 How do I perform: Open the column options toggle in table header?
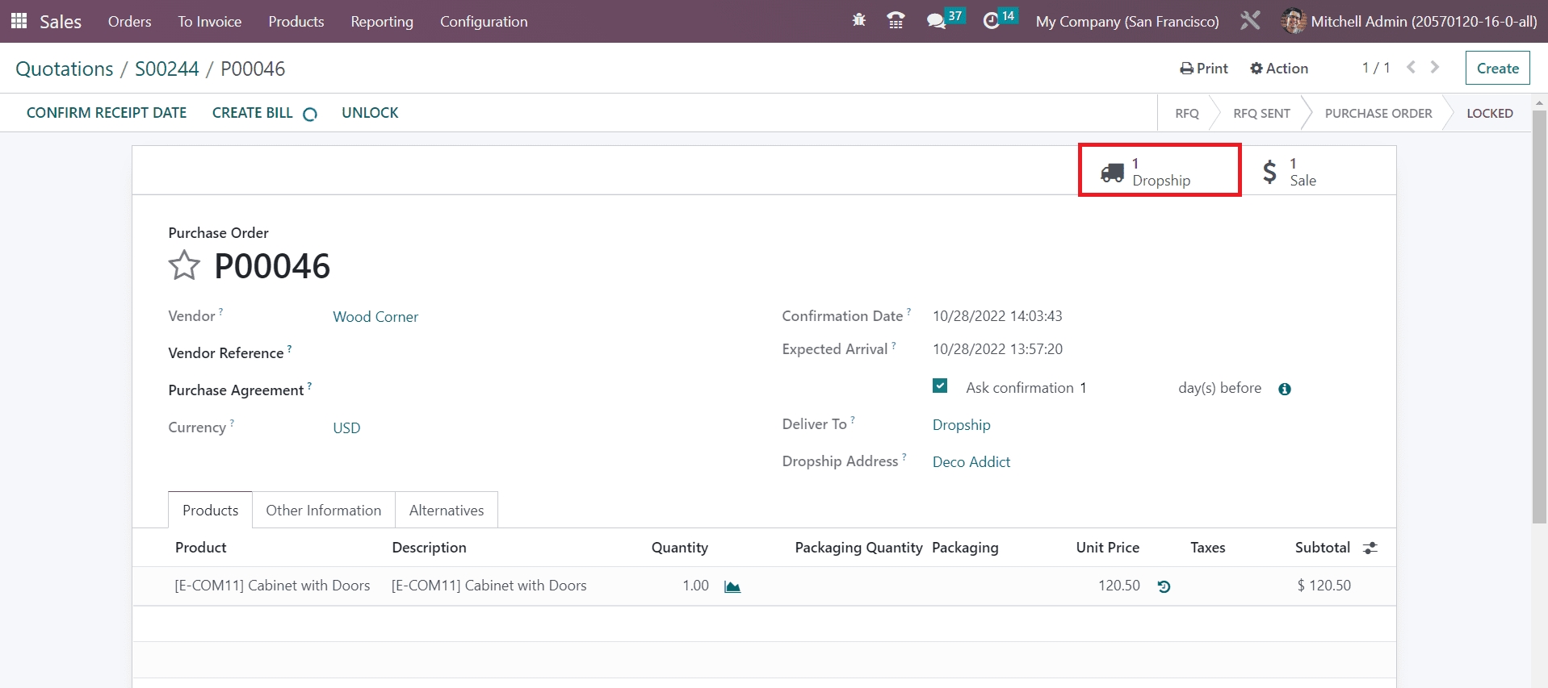1370,548
